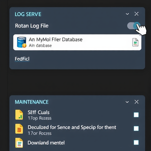Click the MAINTENANCE panel title
The width and height of the screenshot is (151, 151).
tap(32, 102)
